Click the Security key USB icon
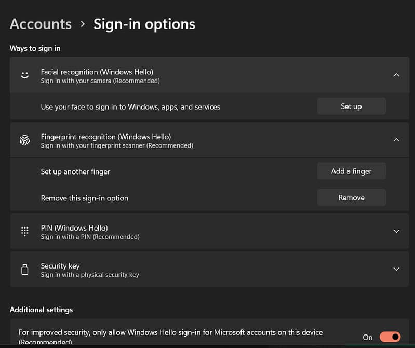This screenshot has height=348, width=415. tap(24, 270)
